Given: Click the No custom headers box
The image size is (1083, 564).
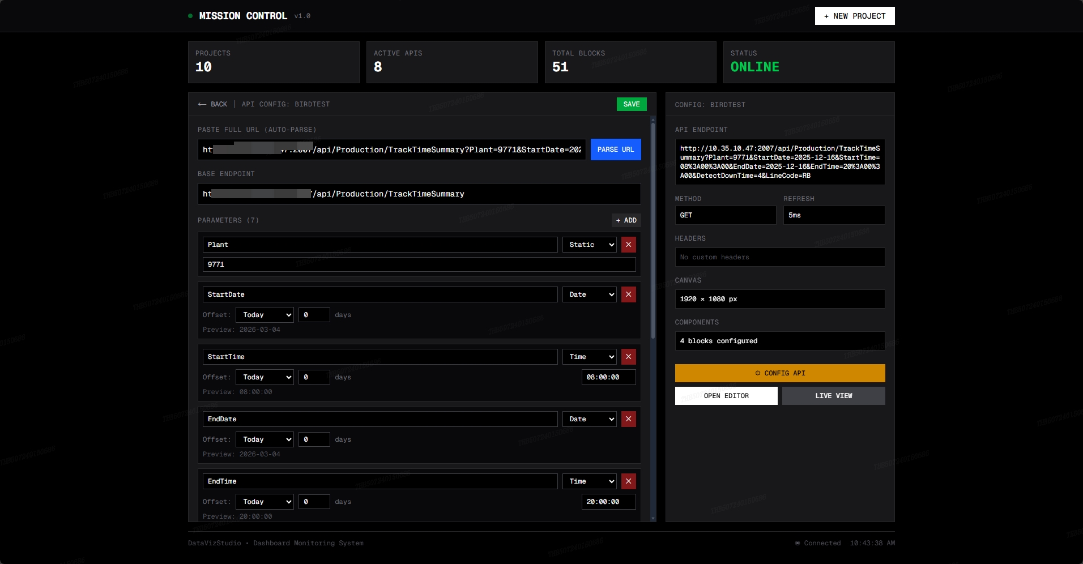Looking at the screenshot, I should (779, 257).
